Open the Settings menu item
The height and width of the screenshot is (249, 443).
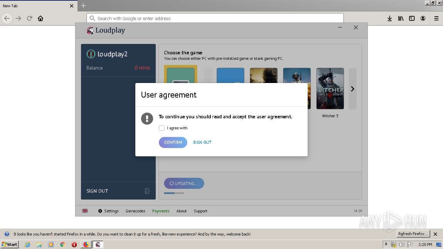pyautogui.click(x=111, y=211)
